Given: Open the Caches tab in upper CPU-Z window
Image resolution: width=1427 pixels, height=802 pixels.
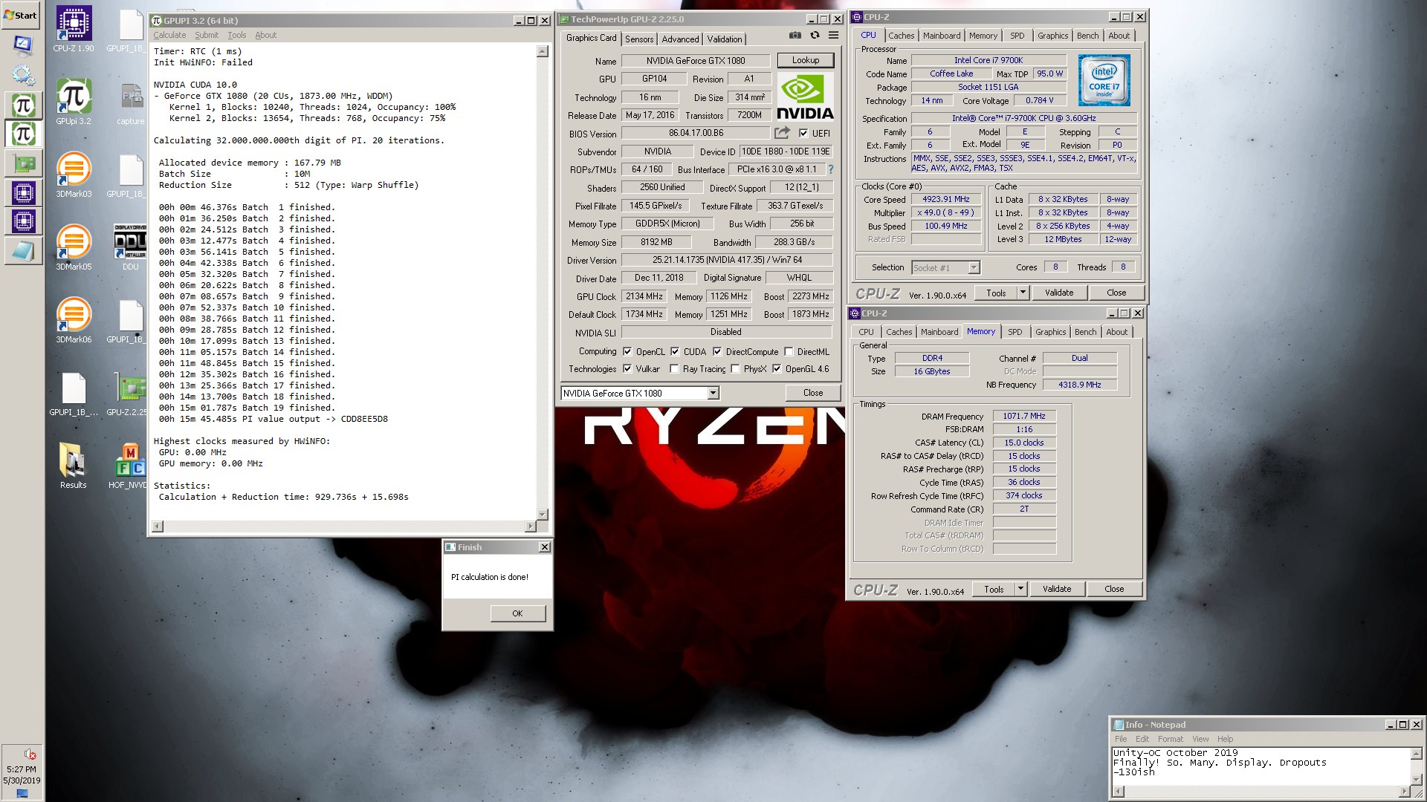Looking at the screenshot, I should pos(901,36).
